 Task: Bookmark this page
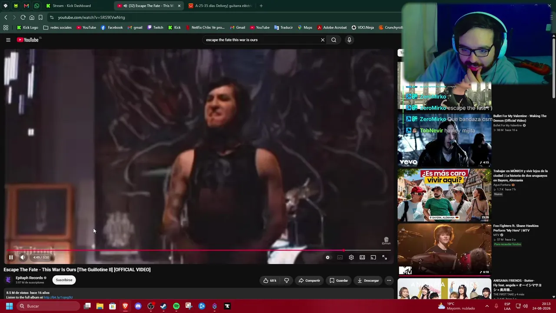click(40, 17)
